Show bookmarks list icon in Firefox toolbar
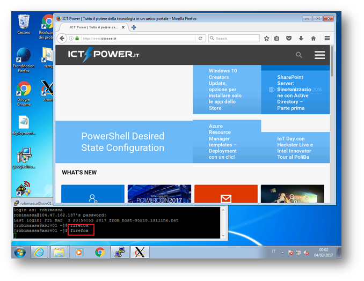364x281 pixels. click(x=276, y=38)
